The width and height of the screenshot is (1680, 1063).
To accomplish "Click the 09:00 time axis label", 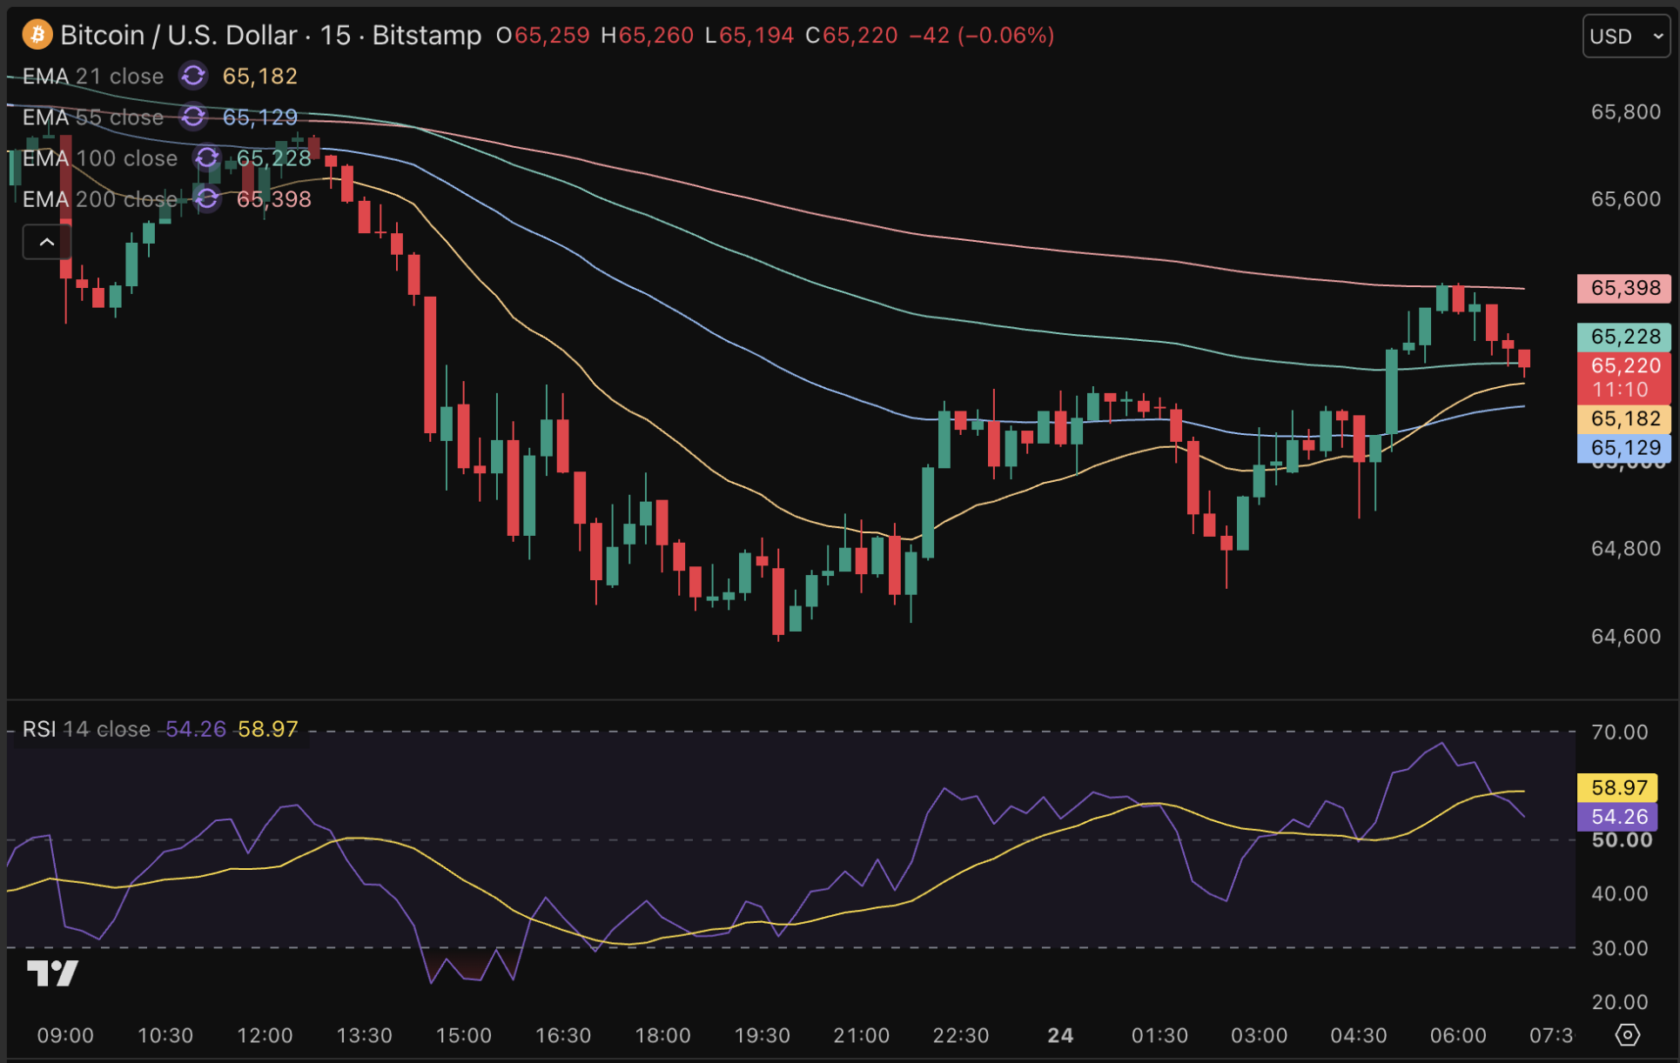I will pyautogui.click(x=65, y=1035).
